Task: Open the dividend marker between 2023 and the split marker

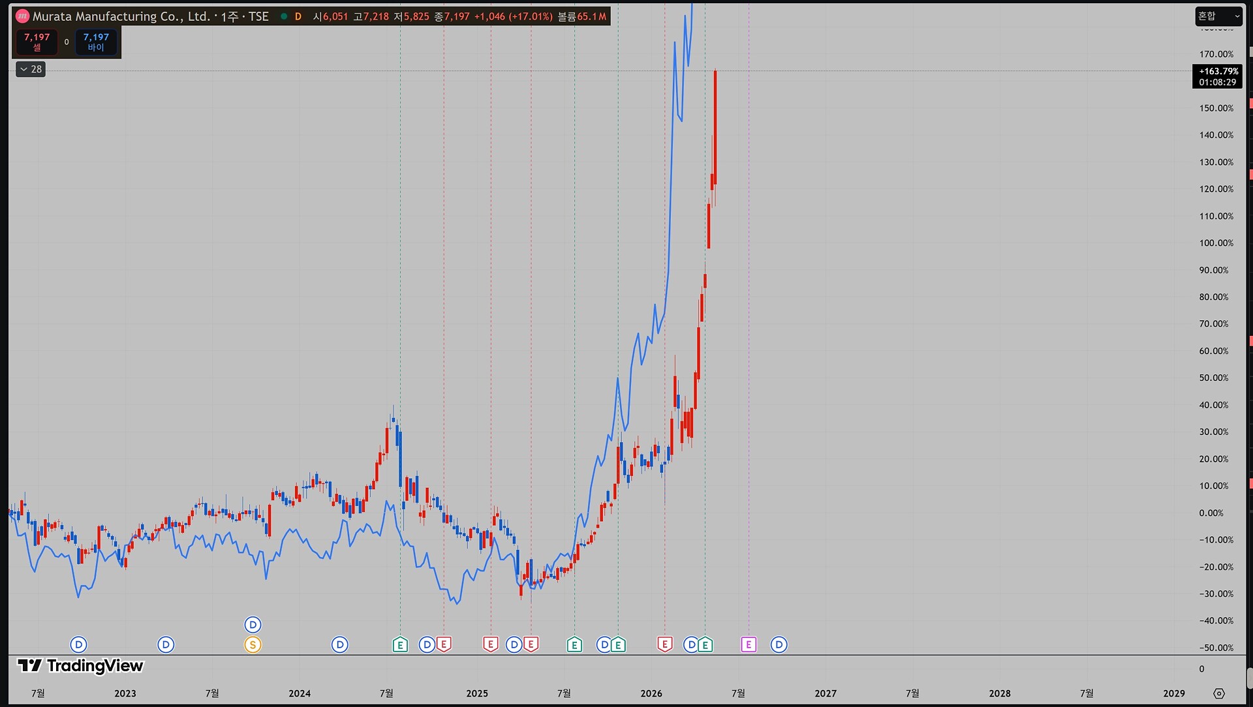Action: click(166, 645)
